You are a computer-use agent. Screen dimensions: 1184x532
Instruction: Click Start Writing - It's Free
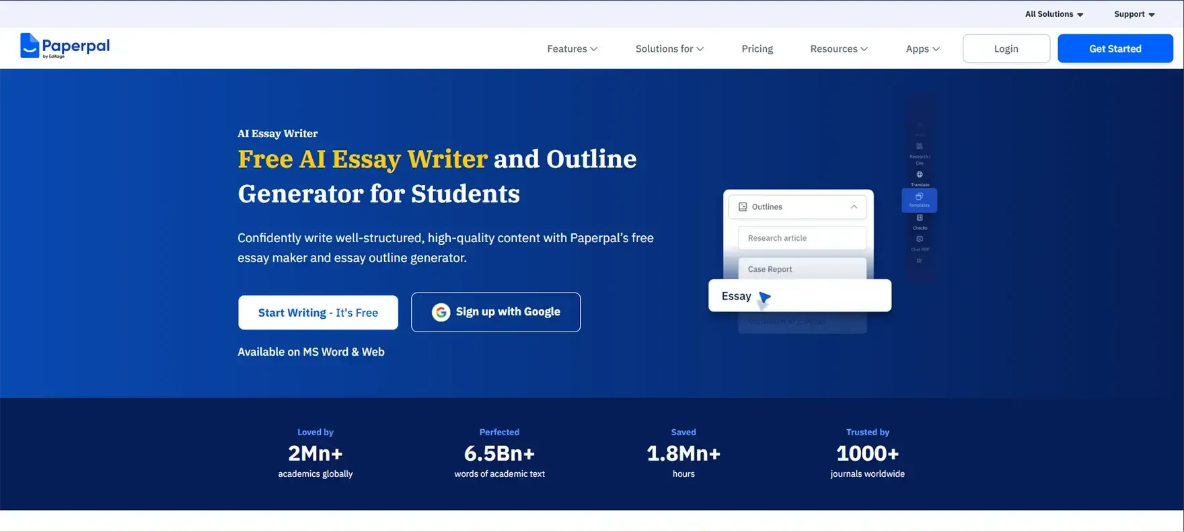pyautogui.click(x=318, y=313)
